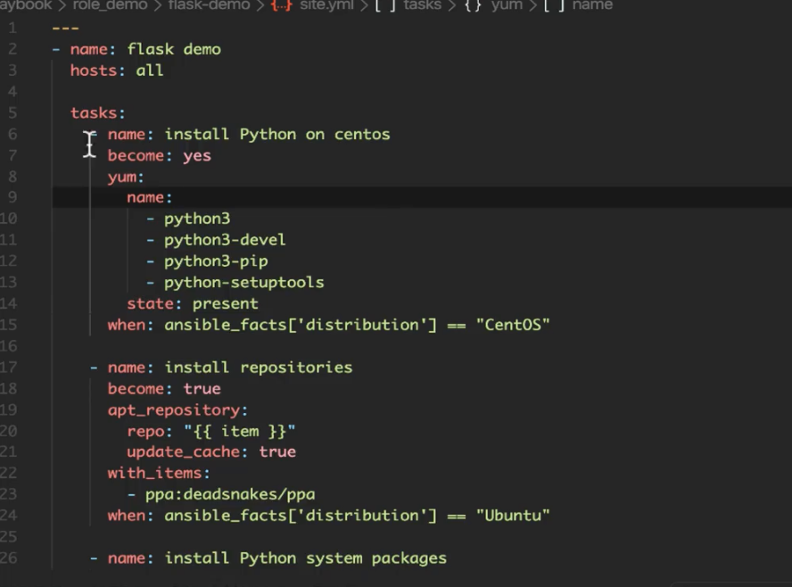Click the python3-devel package entry
792x587 pixels.
(224, 240)
